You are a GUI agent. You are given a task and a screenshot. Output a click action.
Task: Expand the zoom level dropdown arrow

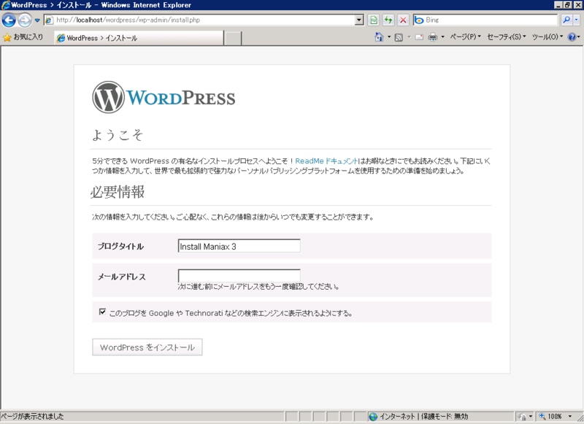pyautogui.click(x=569, y=417)
